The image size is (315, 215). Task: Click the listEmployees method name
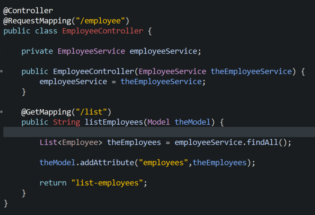pyautogui.click(x=114, y=122)
